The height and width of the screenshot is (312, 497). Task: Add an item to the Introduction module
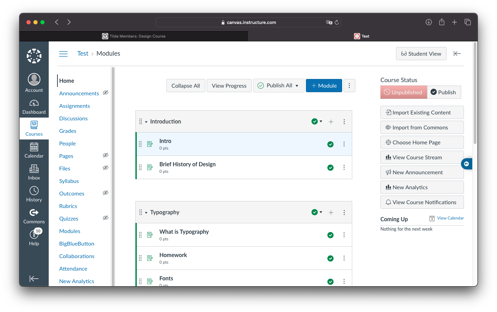331,121
